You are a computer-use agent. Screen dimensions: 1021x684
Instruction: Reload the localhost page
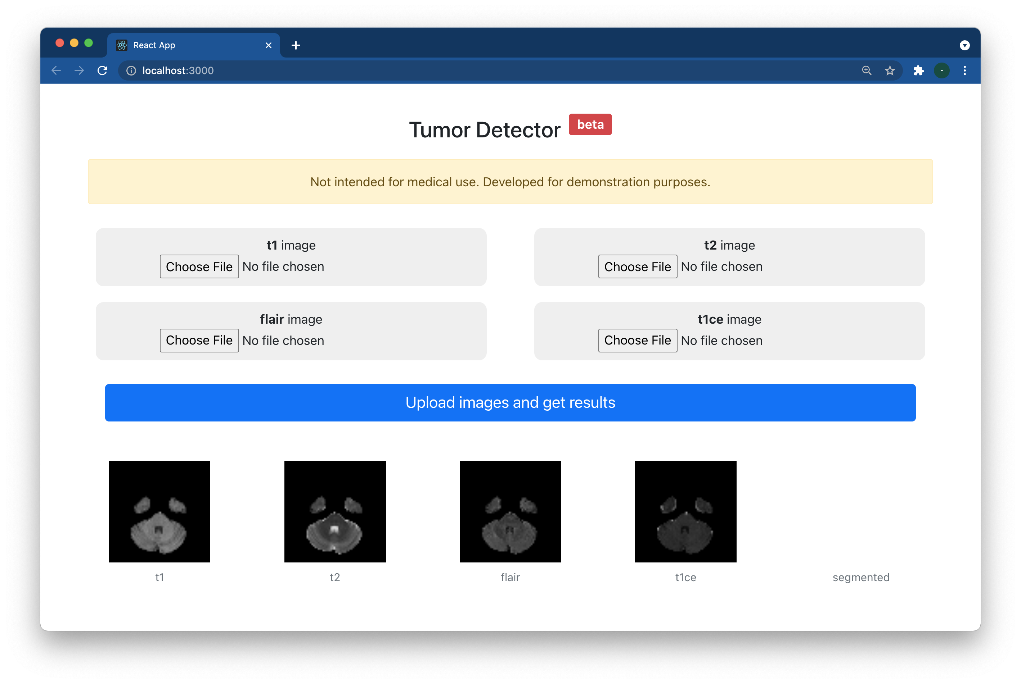[102, 70]
